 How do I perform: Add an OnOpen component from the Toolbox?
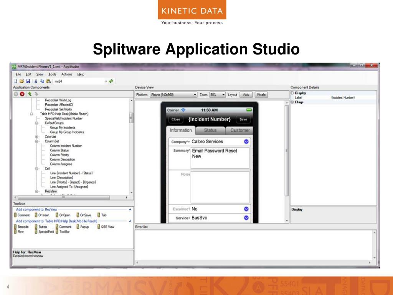pyautogui.click(x=63, y=215)
